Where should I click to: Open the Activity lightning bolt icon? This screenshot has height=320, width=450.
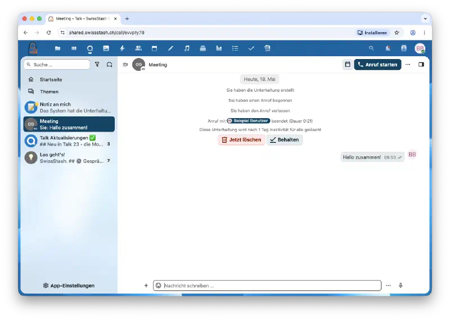[122, 48]
